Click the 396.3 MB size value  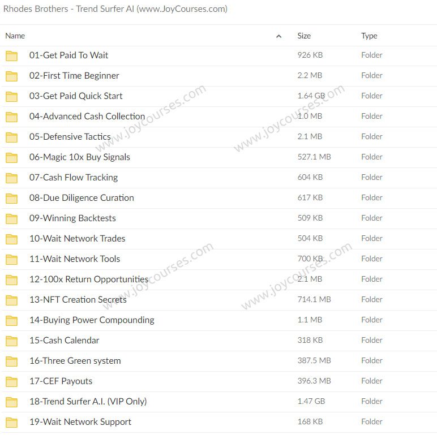coord(314,381)
